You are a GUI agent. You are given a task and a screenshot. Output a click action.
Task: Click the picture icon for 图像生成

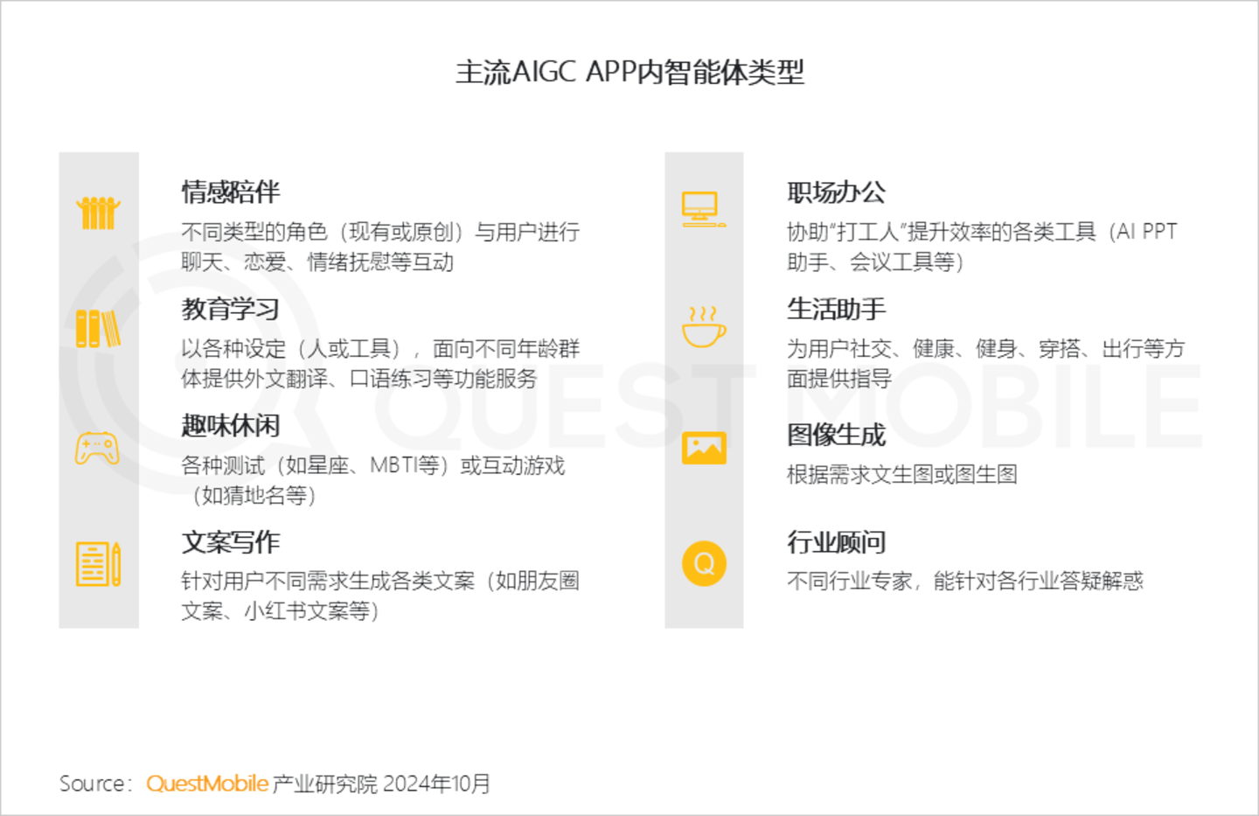pos(704,448)
